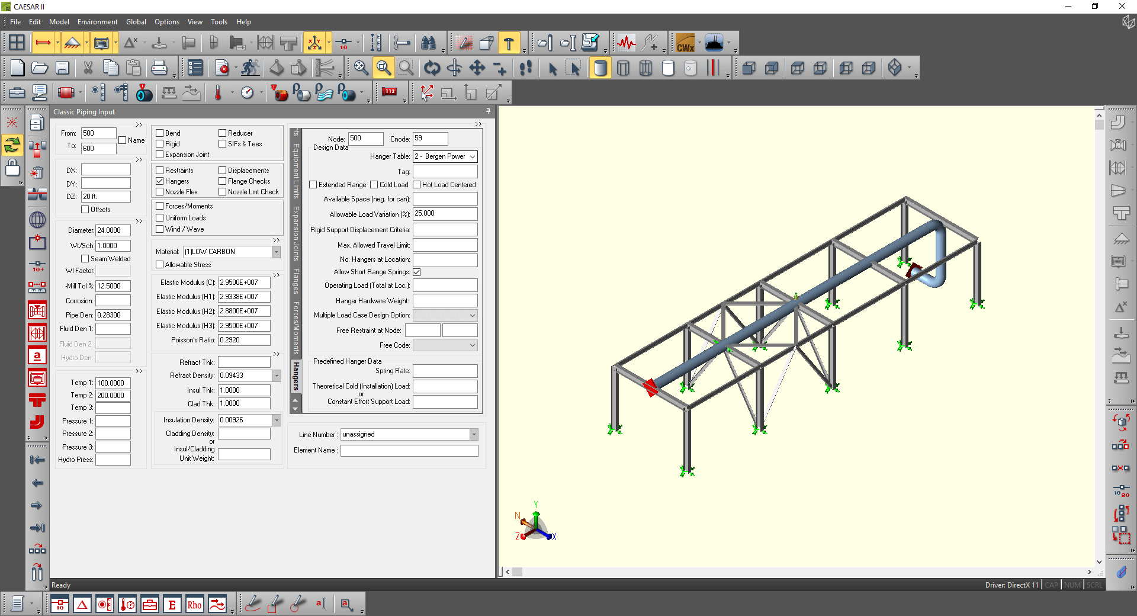Expand the Material dropdown list
Screen dimensions: 1137x616
pyautogui.click(x=276, y=252)
